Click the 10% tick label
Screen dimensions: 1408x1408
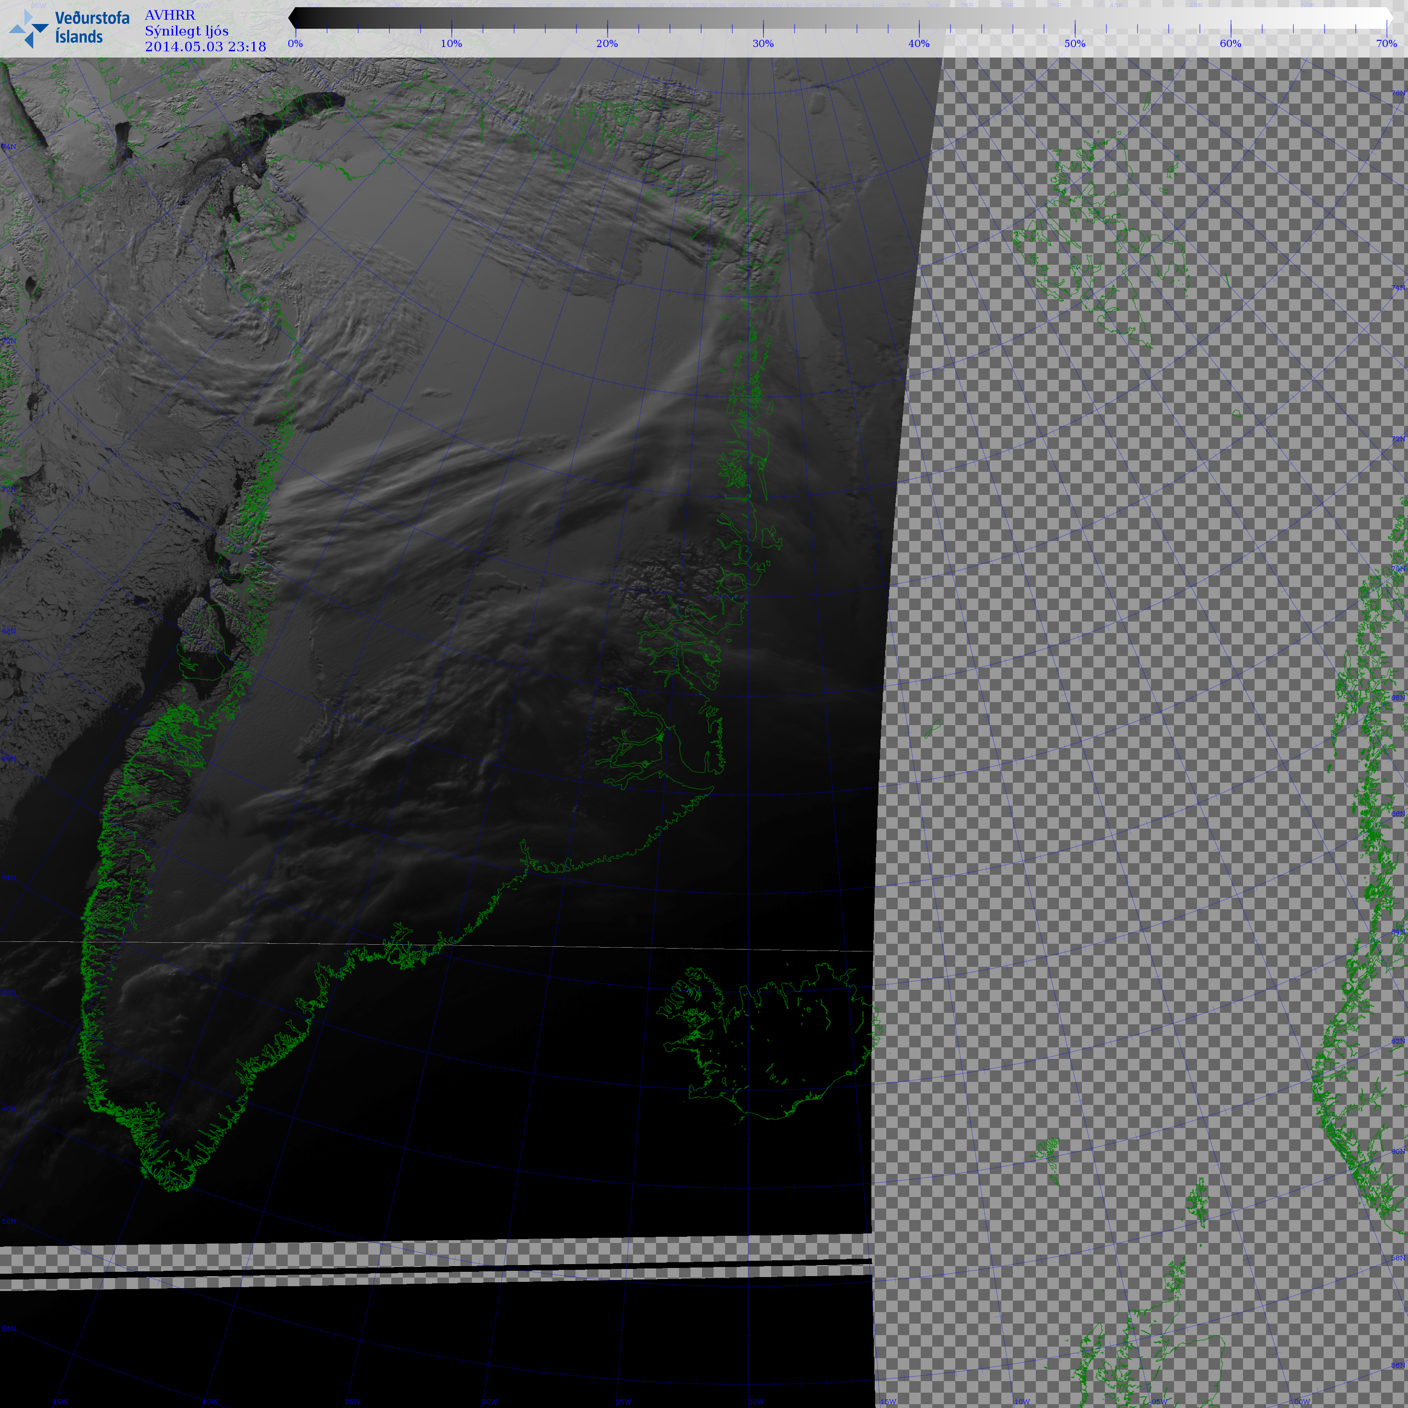click(451, 44)
